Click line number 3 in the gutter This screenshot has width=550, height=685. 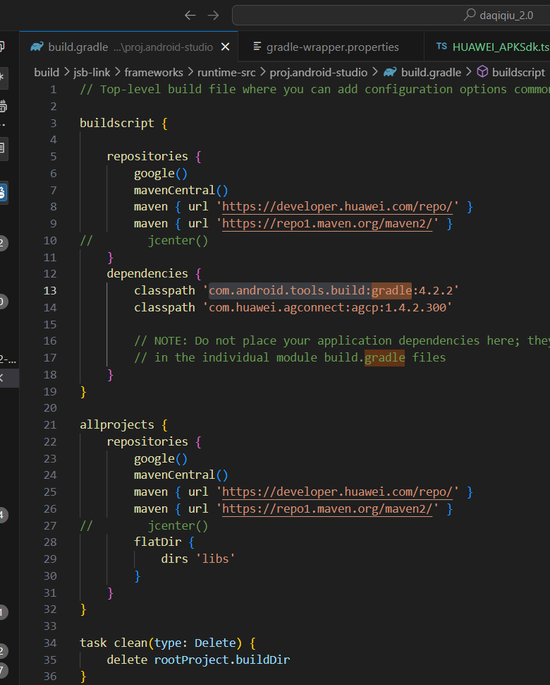(x=53, y=123)
